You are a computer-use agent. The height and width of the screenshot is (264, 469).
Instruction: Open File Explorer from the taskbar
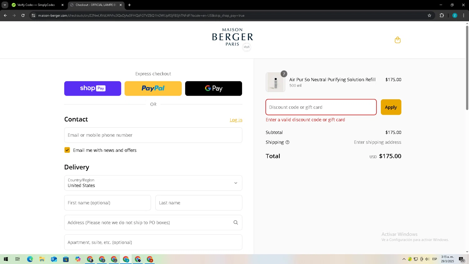(42, 259)
